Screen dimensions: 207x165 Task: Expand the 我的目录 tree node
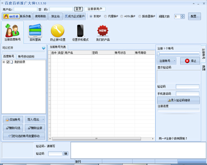[x=4, y=62]
